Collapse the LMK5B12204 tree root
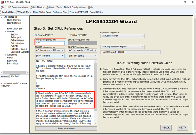Viewport: 196px width, 135px height. 2,17
